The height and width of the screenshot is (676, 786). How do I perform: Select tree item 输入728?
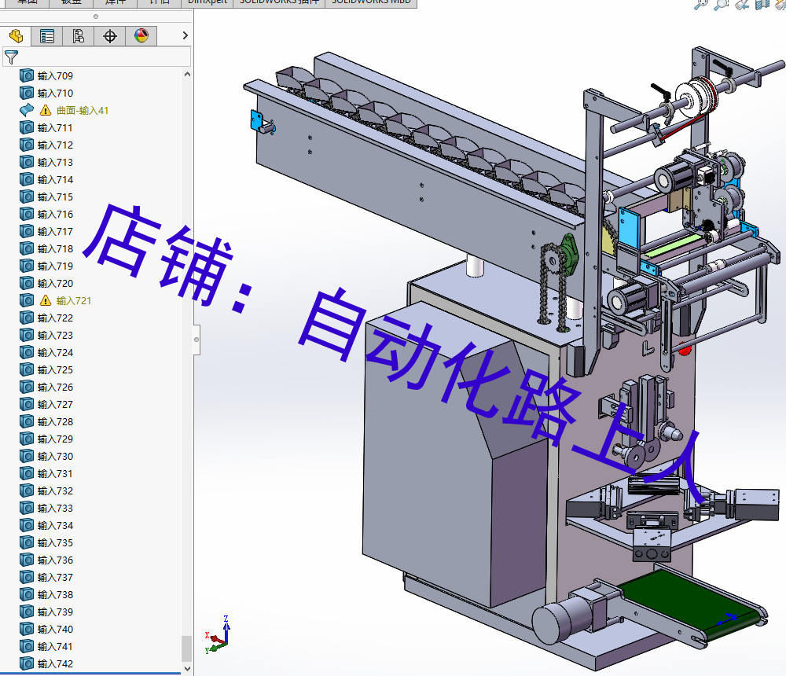click(x=55, y=422)
